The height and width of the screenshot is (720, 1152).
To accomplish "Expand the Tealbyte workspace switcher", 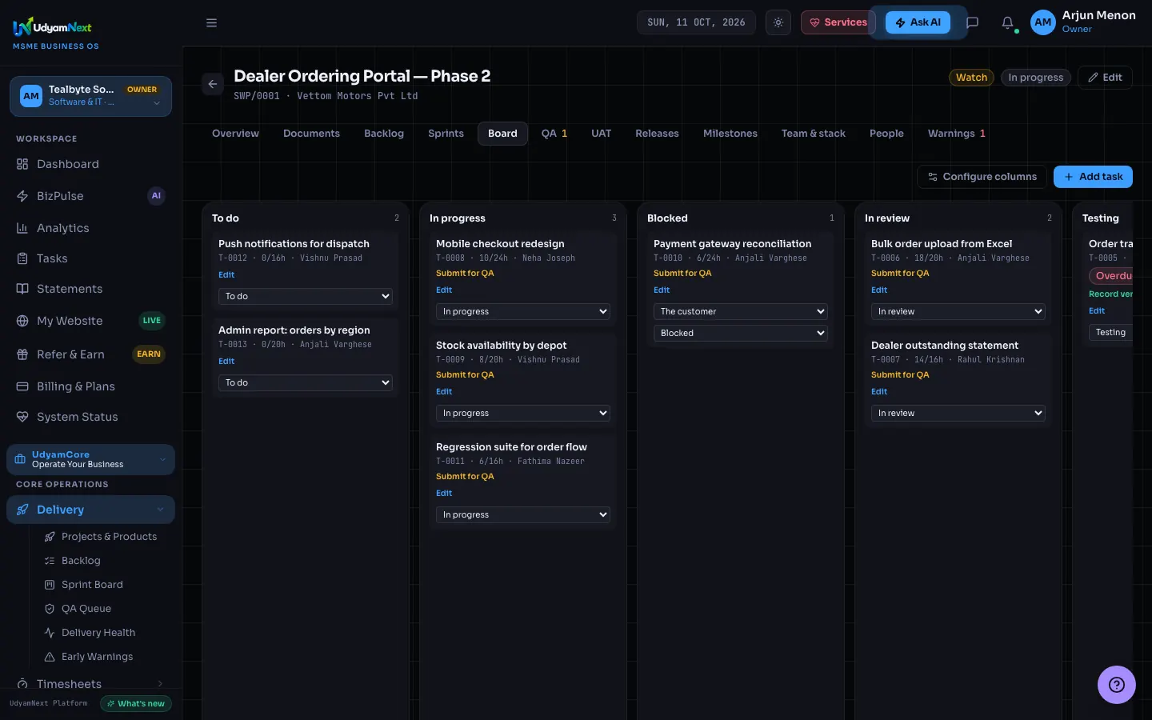I will [91, 96].
